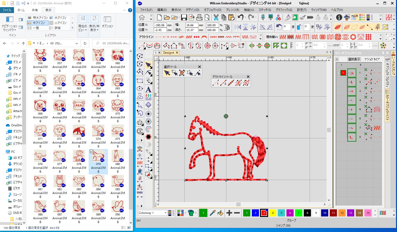Collapse color 3 group in object list

[x=338, y=73]
